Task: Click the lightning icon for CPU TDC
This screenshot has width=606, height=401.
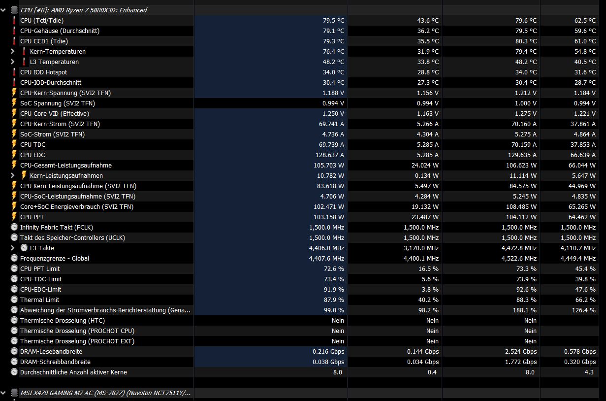Action: click(x=14, y=144)
